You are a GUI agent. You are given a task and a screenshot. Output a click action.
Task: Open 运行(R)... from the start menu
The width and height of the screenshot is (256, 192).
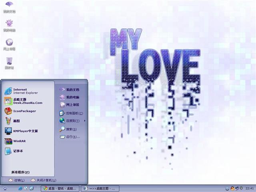coord(70,137)
